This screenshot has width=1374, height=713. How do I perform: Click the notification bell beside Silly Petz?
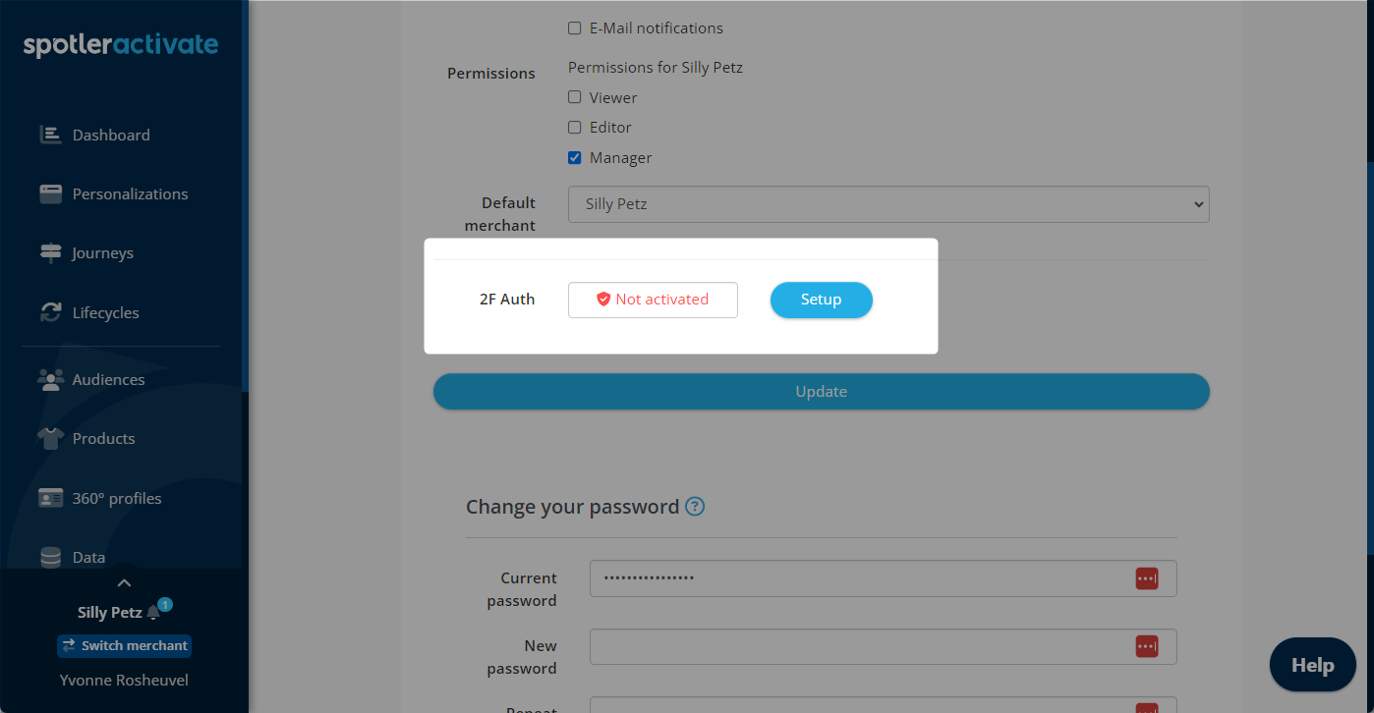tap(153, 613)
